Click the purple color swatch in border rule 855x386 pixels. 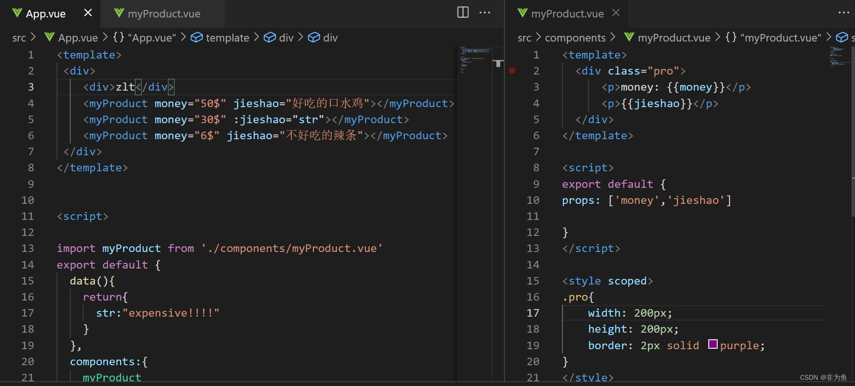pyautogui.click(x=713, y=344)
